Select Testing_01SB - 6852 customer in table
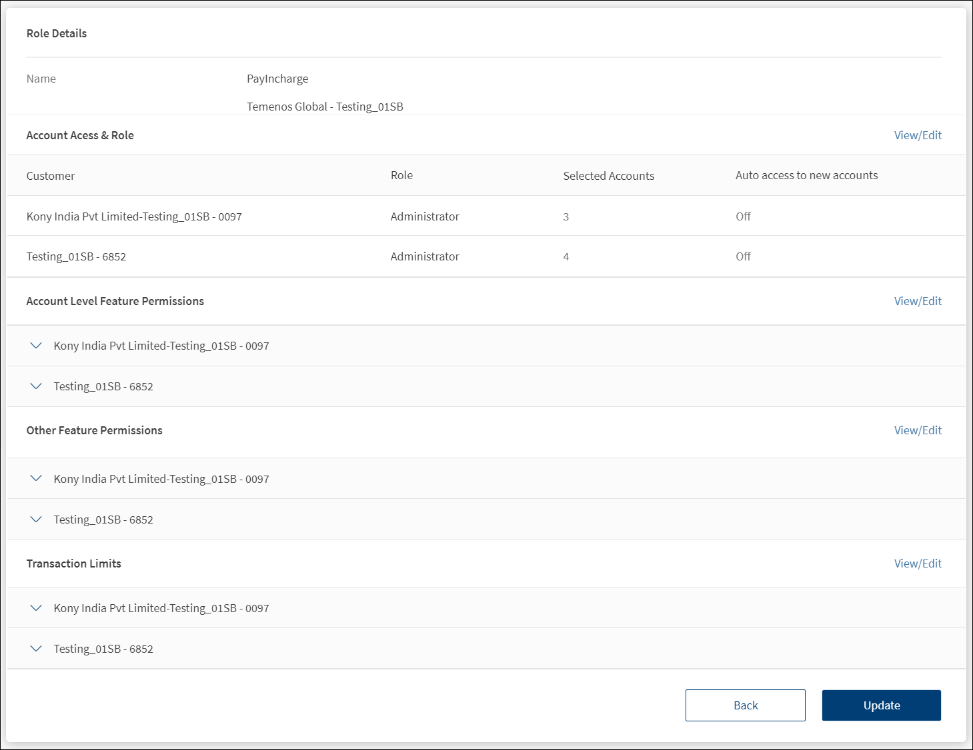The width and height of the screenshot is (973, 750). [76, 256]
